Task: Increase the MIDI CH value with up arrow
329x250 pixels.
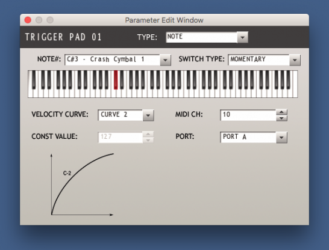Action: click(x=281, y=112)
